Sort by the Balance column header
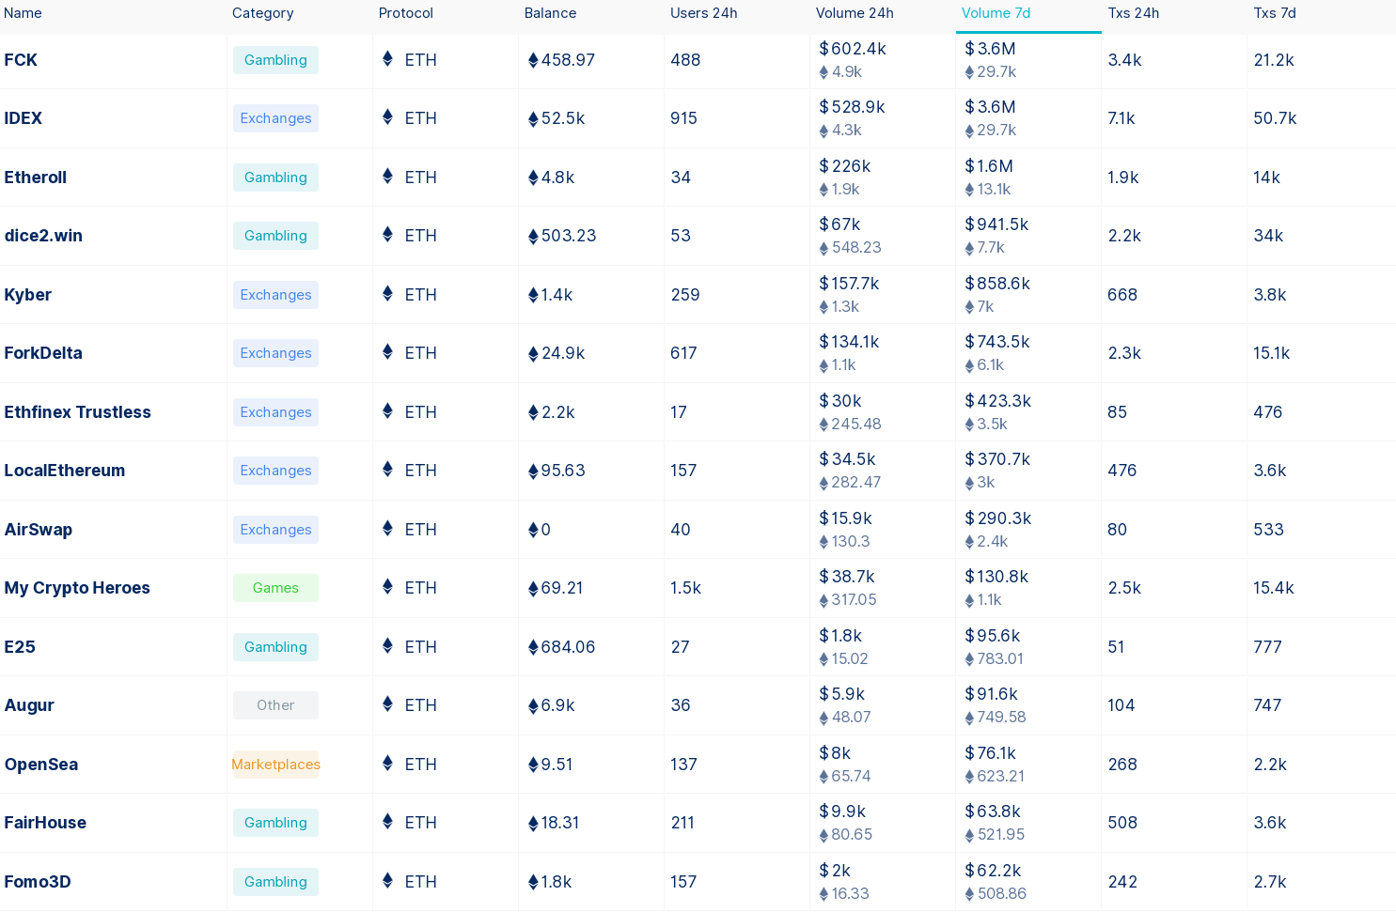The width and height of the screenshot is (1396, 912). pos(550,13)
